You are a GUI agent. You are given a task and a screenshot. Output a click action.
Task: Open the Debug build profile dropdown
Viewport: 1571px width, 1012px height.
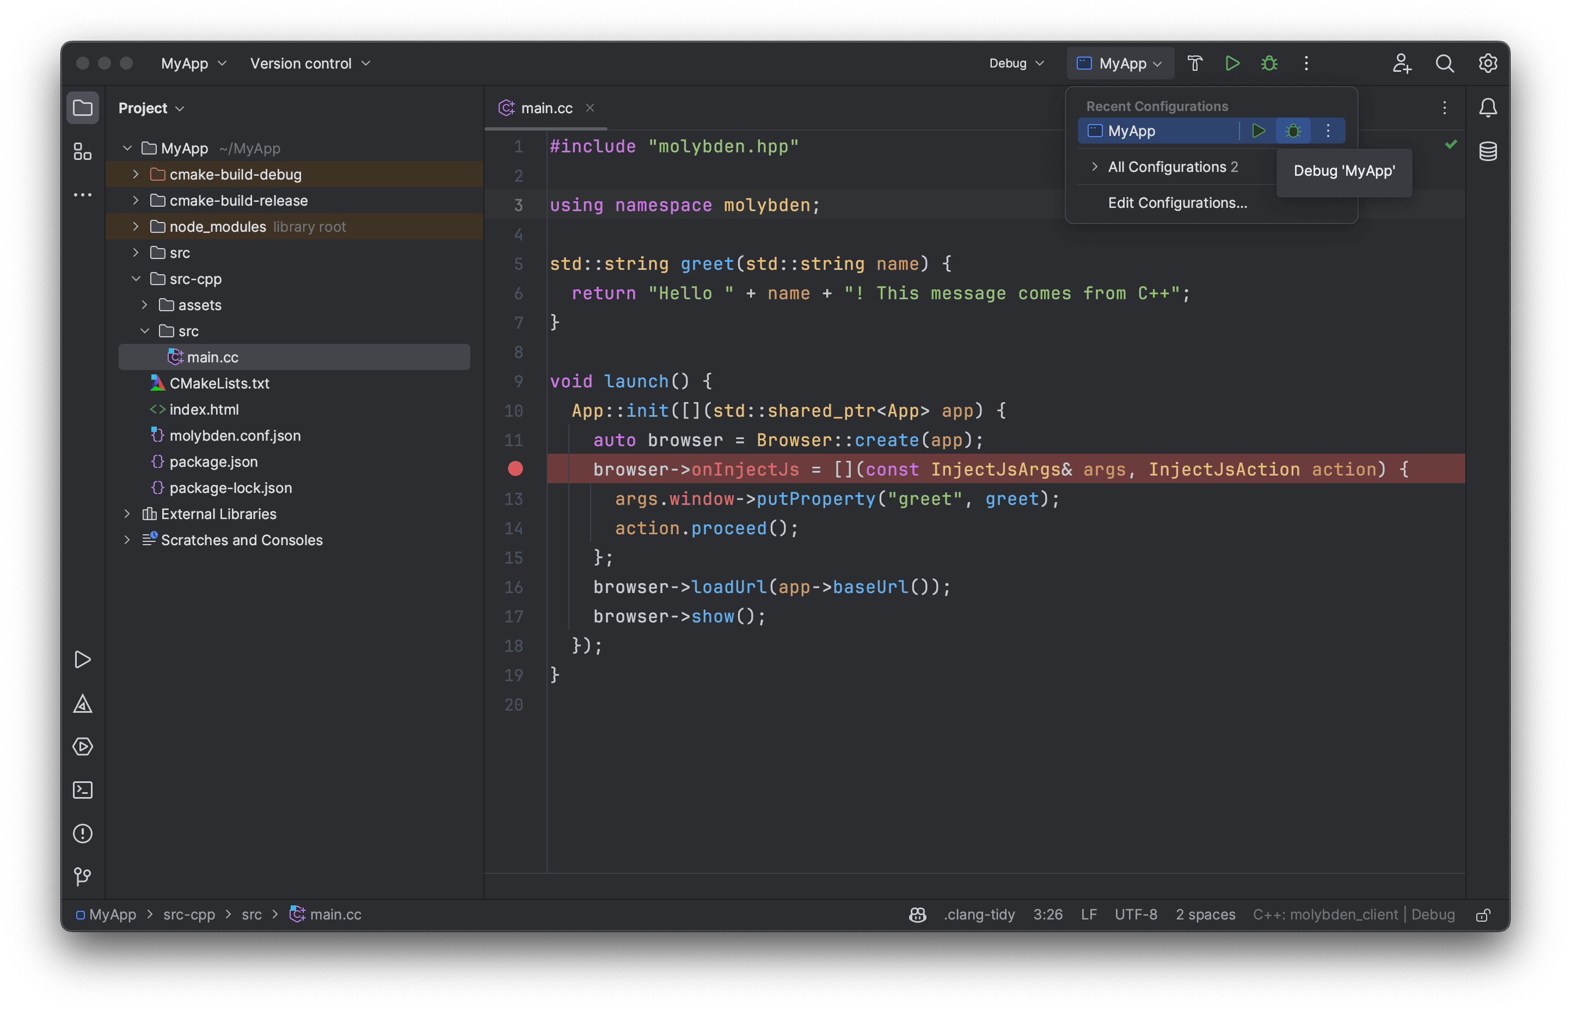1016,63
